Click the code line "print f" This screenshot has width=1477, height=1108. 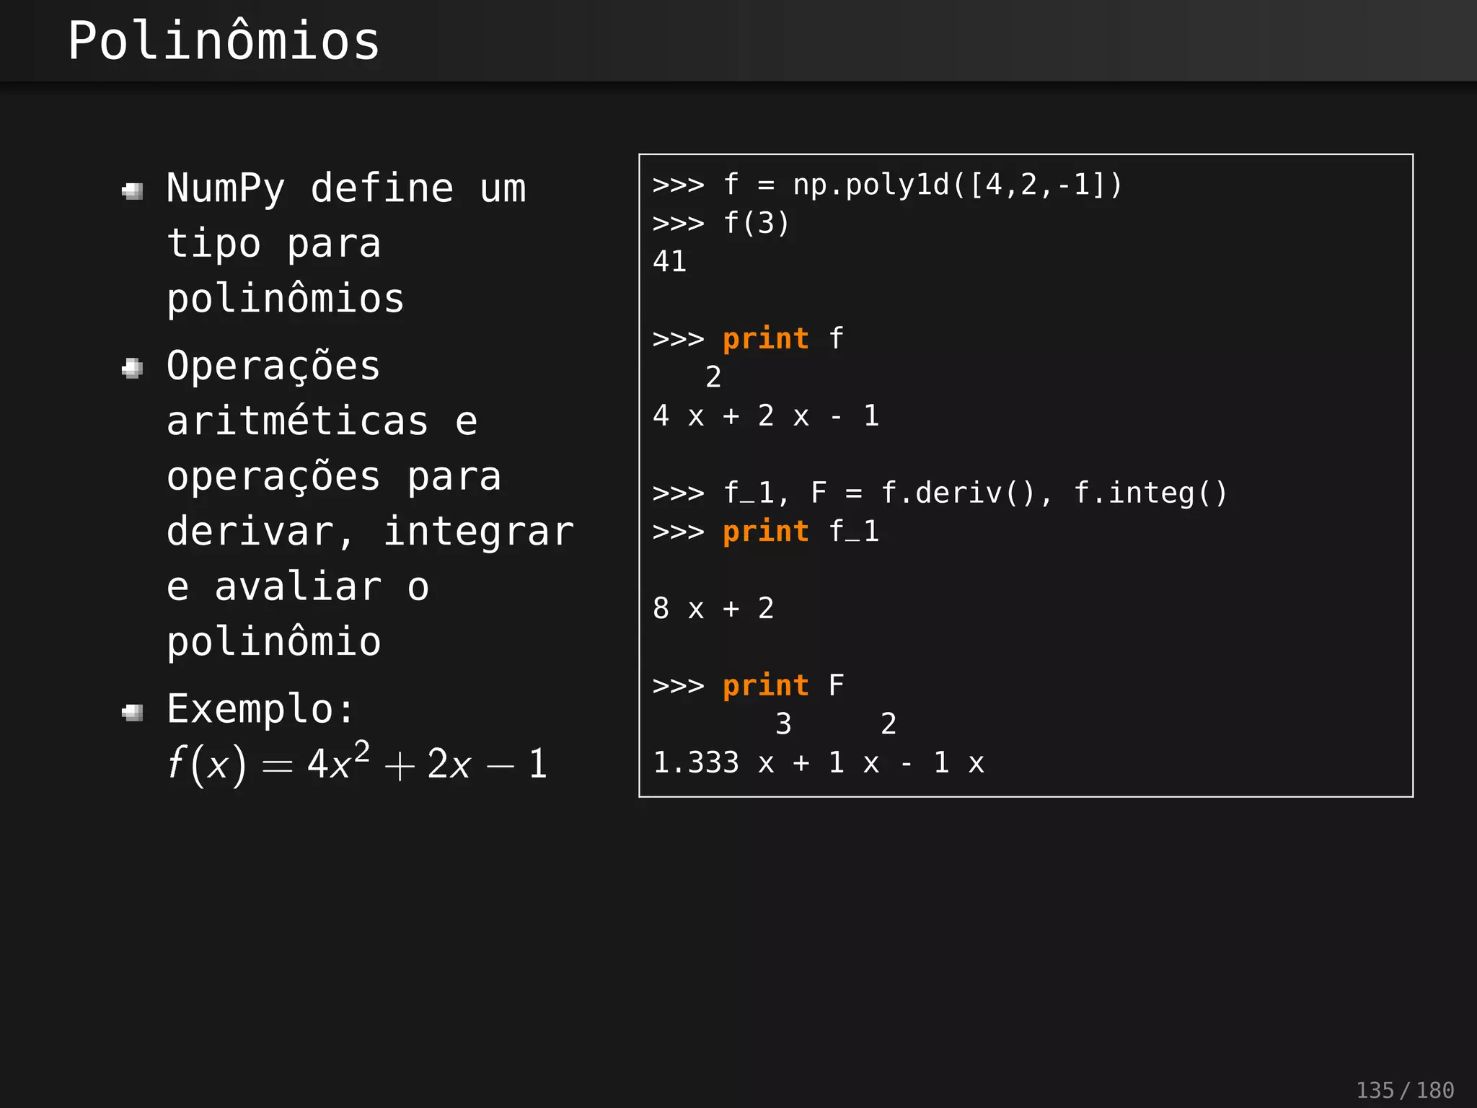pos(748,339)
